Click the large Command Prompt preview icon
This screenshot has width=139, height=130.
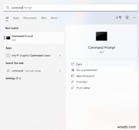(x=102, y=36)
